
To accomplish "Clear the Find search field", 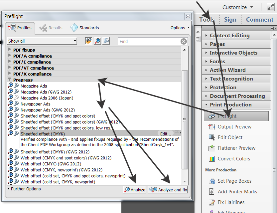I will coord(184,41).
